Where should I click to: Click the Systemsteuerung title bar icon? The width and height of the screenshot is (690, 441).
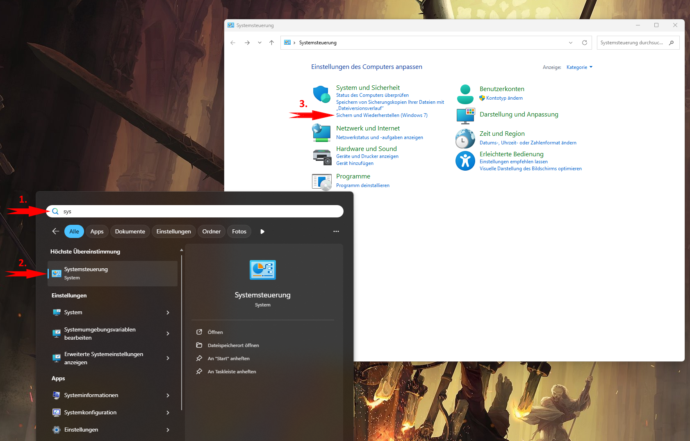[231, 25]
